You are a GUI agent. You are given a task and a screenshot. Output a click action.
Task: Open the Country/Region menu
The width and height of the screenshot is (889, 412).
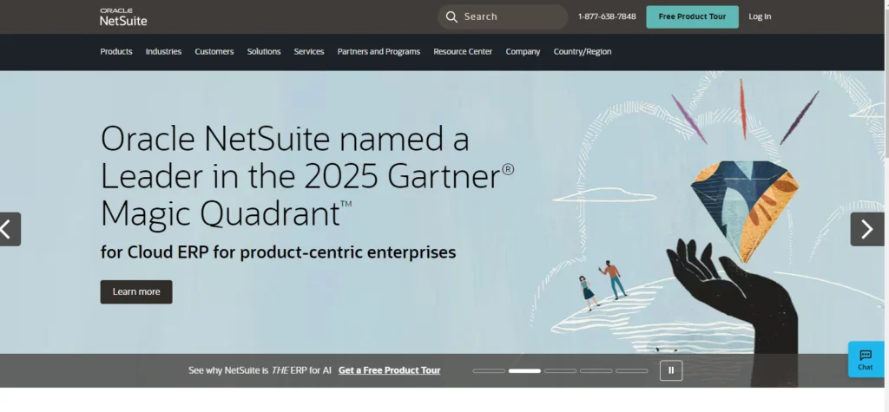583,51
